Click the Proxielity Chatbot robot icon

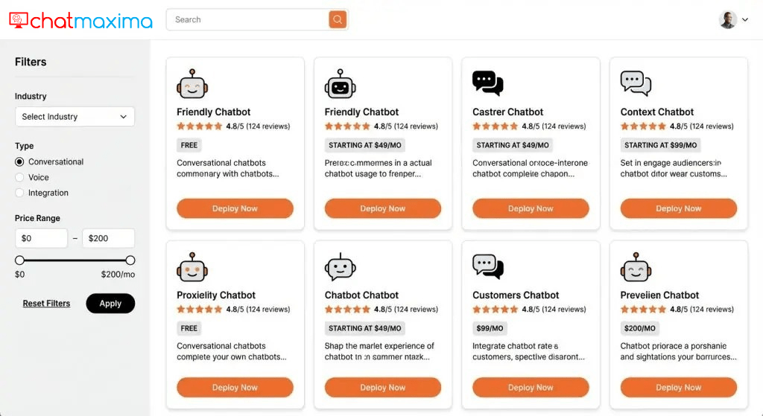[x=191, y=266]
